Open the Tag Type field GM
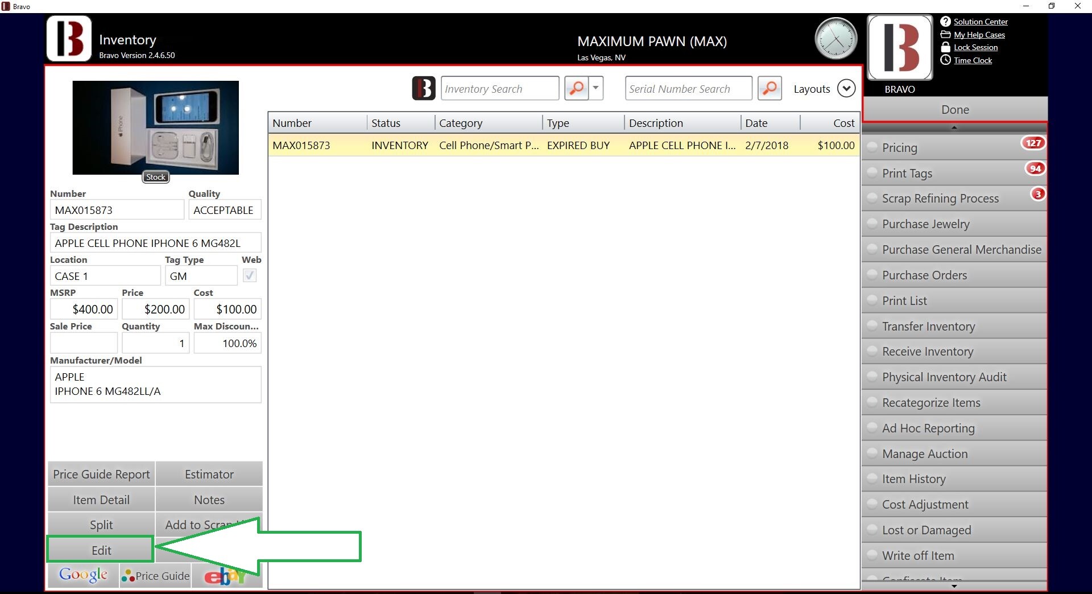Screen dimensions: 1092x594 tap(201, 276)
